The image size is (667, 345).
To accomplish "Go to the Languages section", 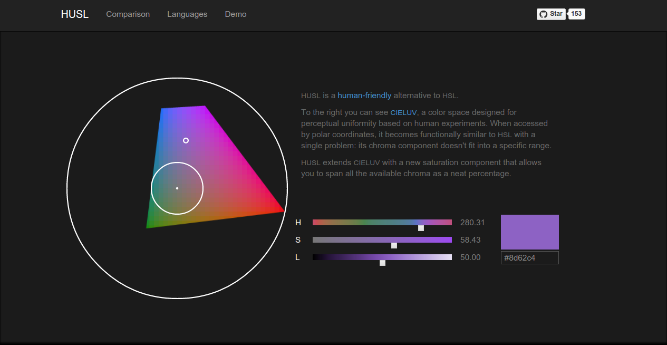I will [x=187, y=14].
